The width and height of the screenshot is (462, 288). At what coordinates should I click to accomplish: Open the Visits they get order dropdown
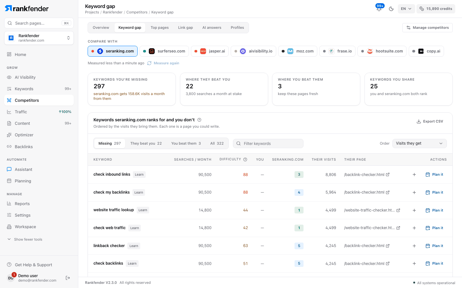pos(419,143)
